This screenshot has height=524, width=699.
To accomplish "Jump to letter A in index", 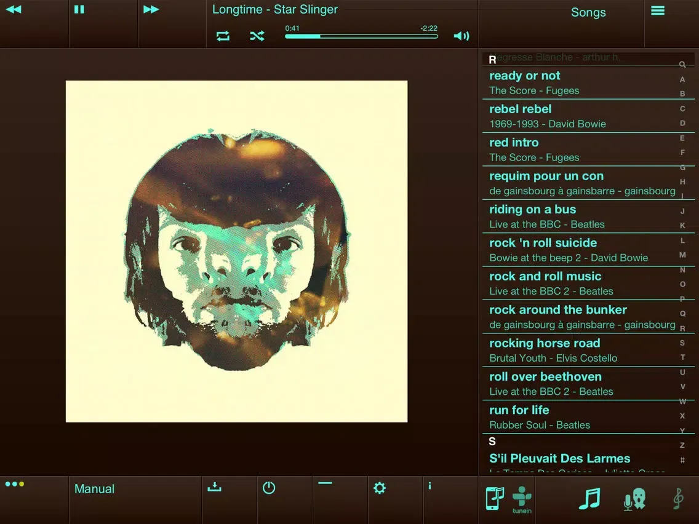I will pyautogui.click(x=682, y=79).
